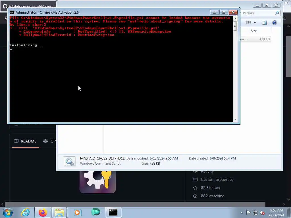Open the Start menu orb
291x218 pixels.
pos(8,212)
